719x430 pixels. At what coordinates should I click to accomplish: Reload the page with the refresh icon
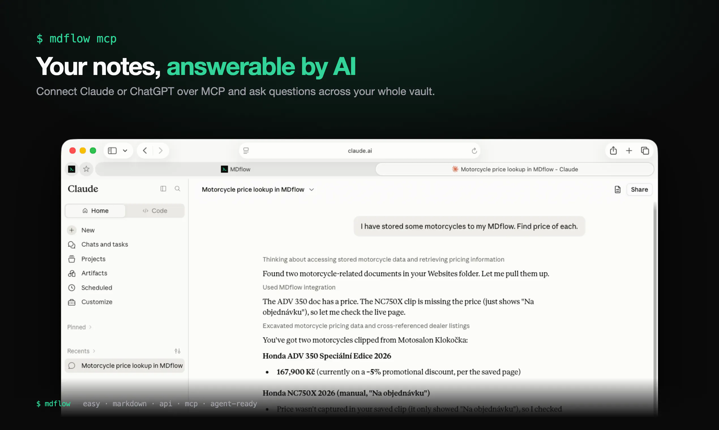(474, 151)
